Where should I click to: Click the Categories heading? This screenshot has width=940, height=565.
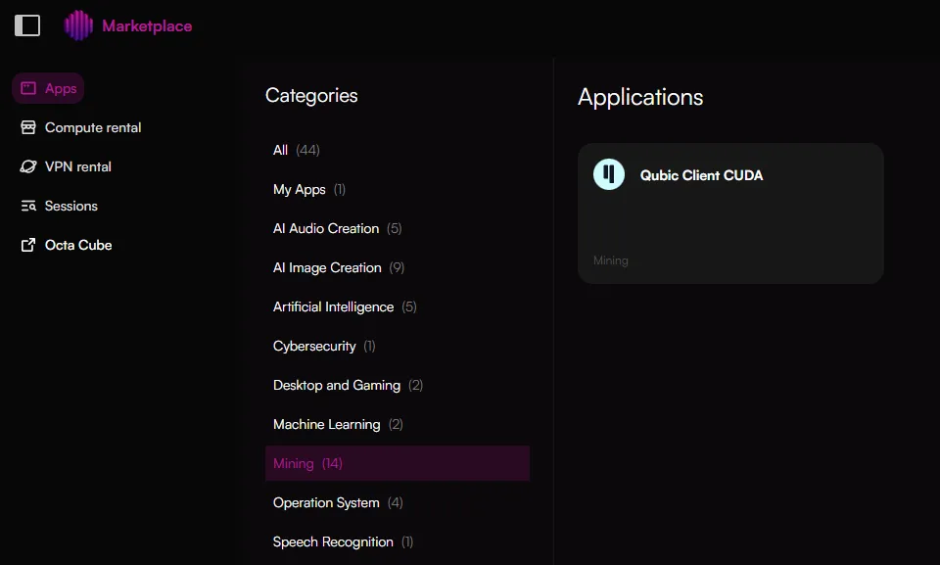point(311,95)
